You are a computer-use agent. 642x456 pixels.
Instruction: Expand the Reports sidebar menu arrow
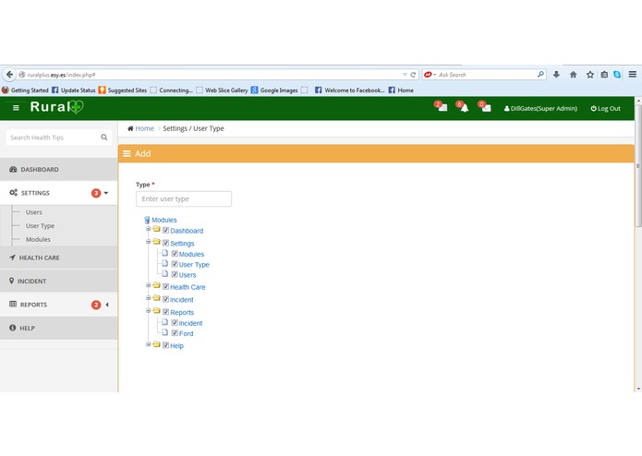point(107,305)
